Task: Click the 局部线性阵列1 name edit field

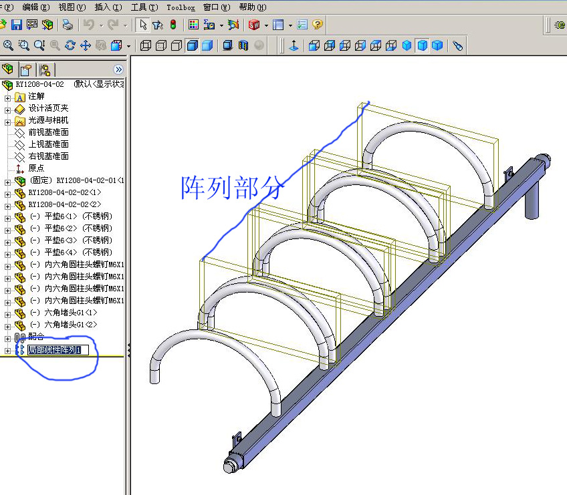Action: [x=58, y=350]
